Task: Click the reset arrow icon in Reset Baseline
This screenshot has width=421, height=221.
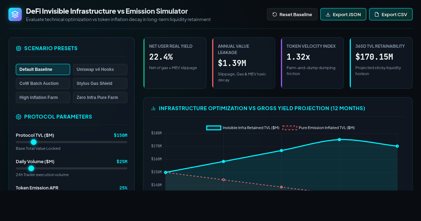Action: [x=275, y=14]
